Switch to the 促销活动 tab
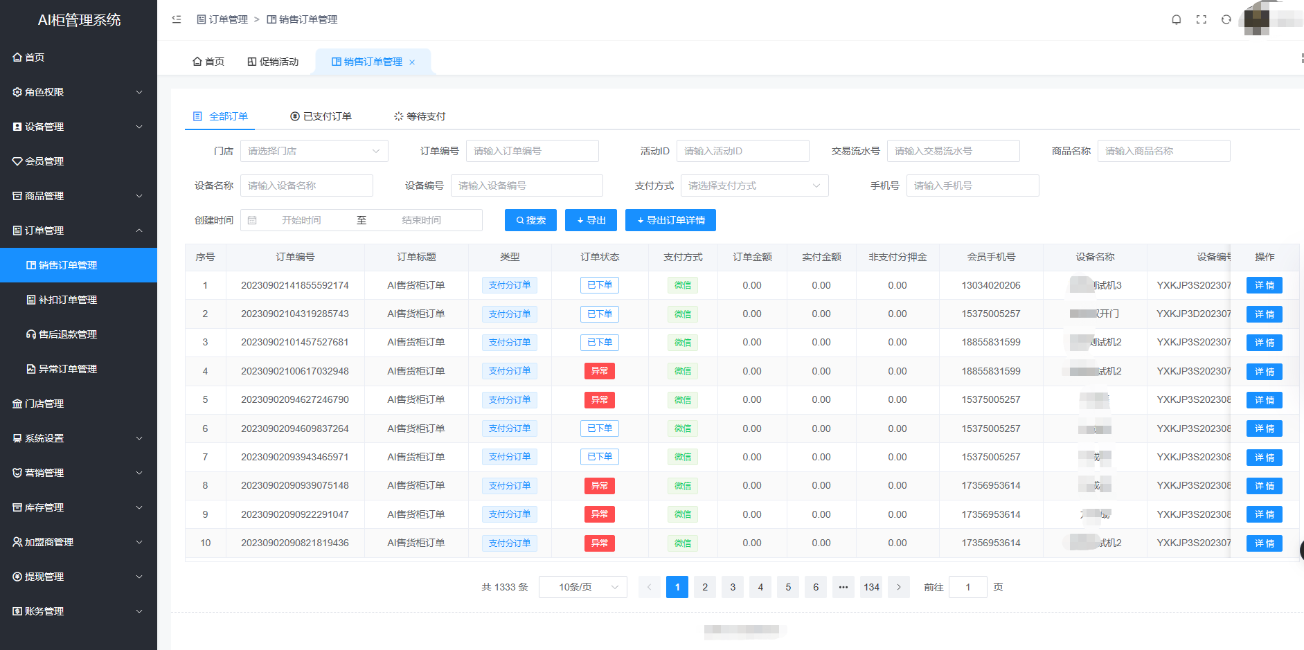 coord(273,62)
